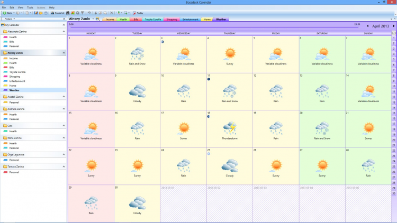The height and width of the screenshot is (223, 397).
Task: Collapse the Cats folder group
Action: click(64, 126)
